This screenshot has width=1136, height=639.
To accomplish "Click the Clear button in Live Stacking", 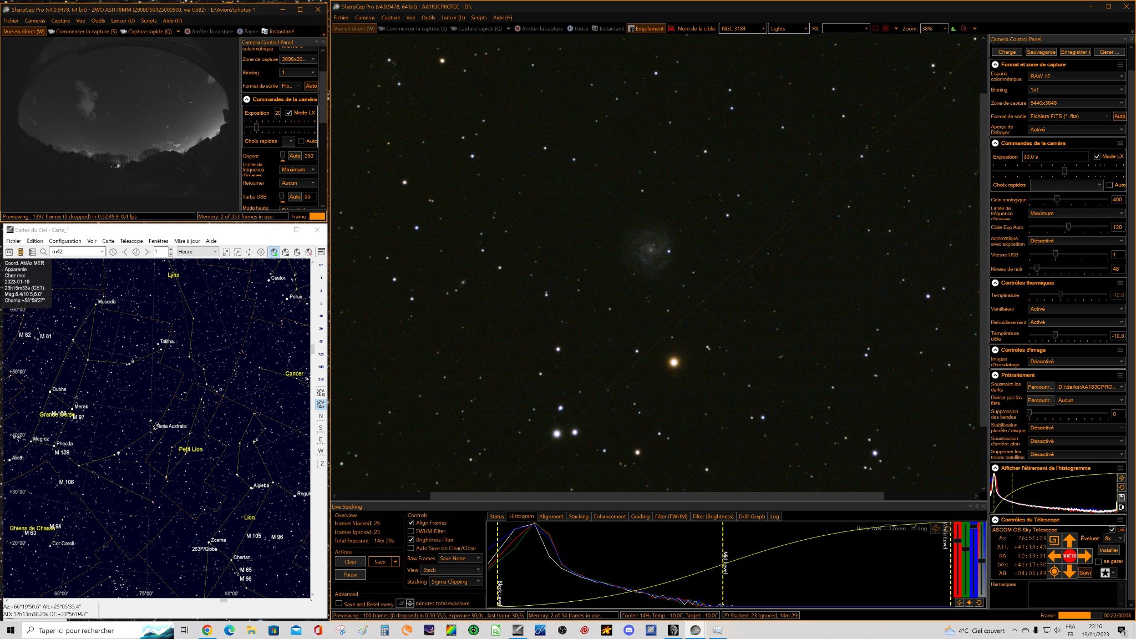I will click(351, 562).
